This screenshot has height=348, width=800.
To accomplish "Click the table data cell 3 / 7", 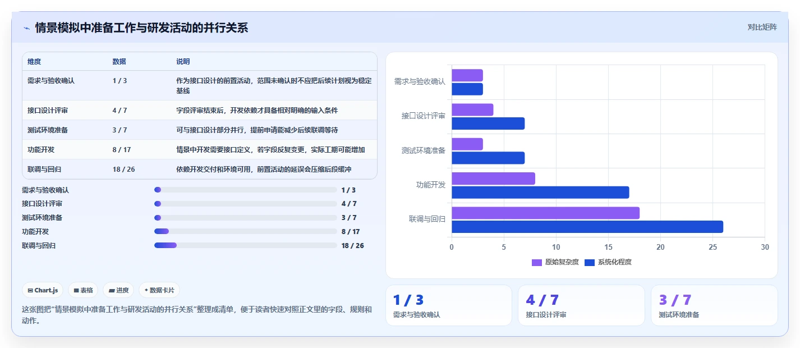I will [119, 130].
